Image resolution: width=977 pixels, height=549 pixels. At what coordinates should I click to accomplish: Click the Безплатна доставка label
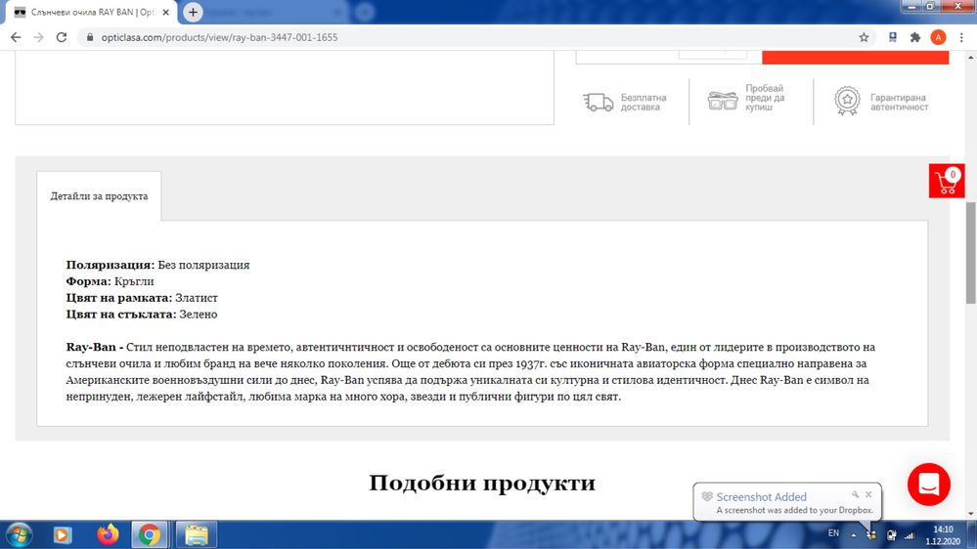(x=644, y=102)
